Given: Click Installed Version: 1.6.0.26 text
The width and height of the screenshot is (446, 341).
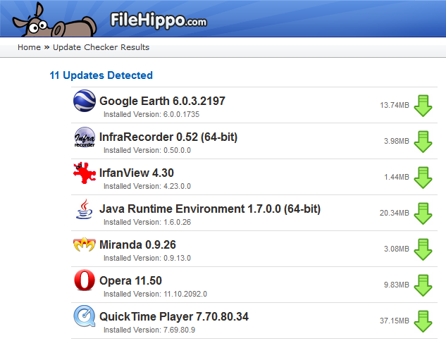Looking at the screenshot, I should coord(147,222).
